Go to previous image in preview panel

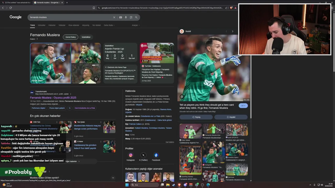pos(226,31)
